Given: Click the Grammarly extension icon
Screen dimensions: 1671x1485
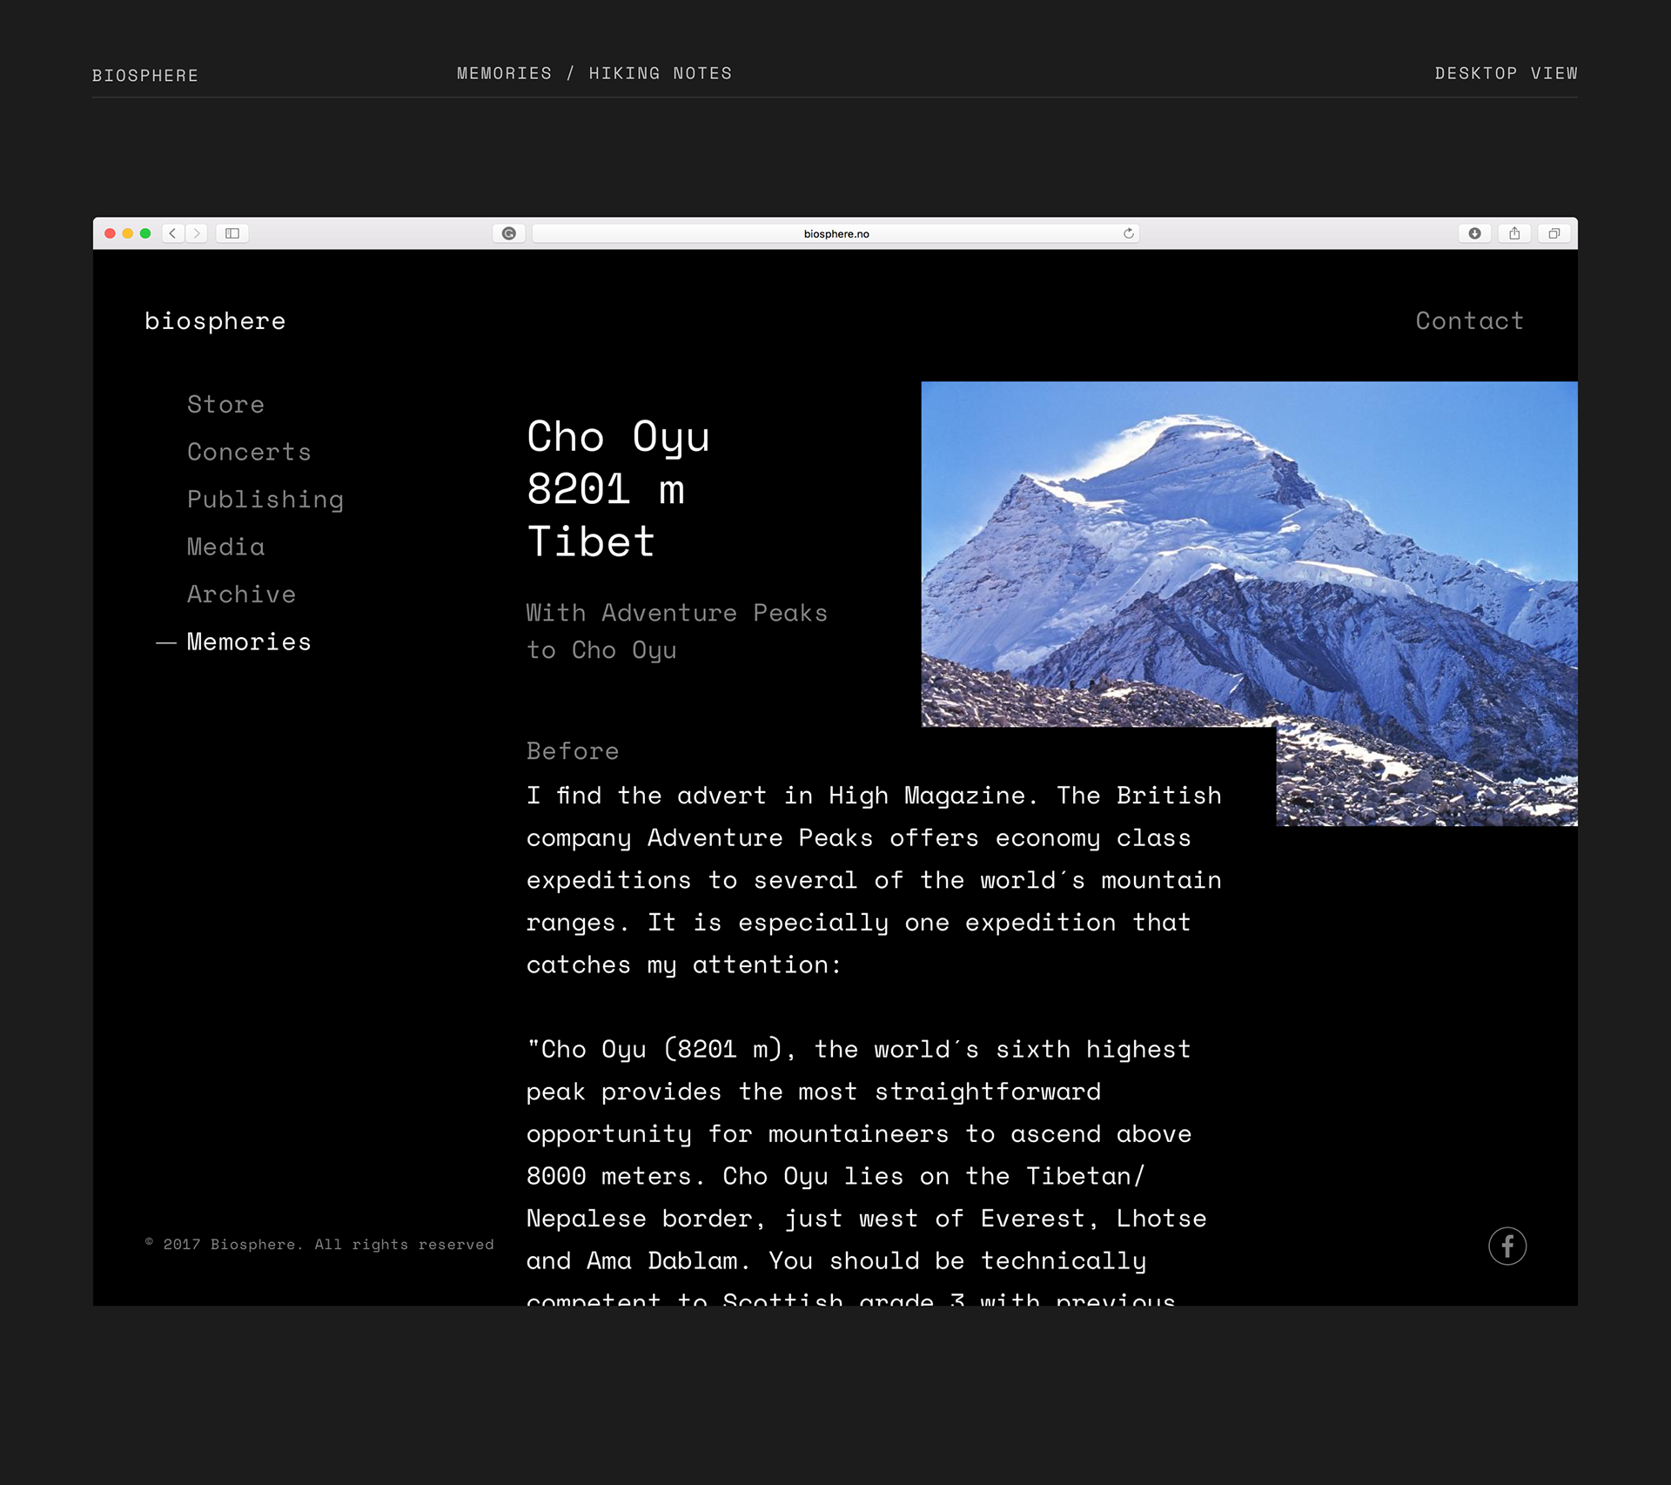Looking at the screenshot, I should [509, 233].
